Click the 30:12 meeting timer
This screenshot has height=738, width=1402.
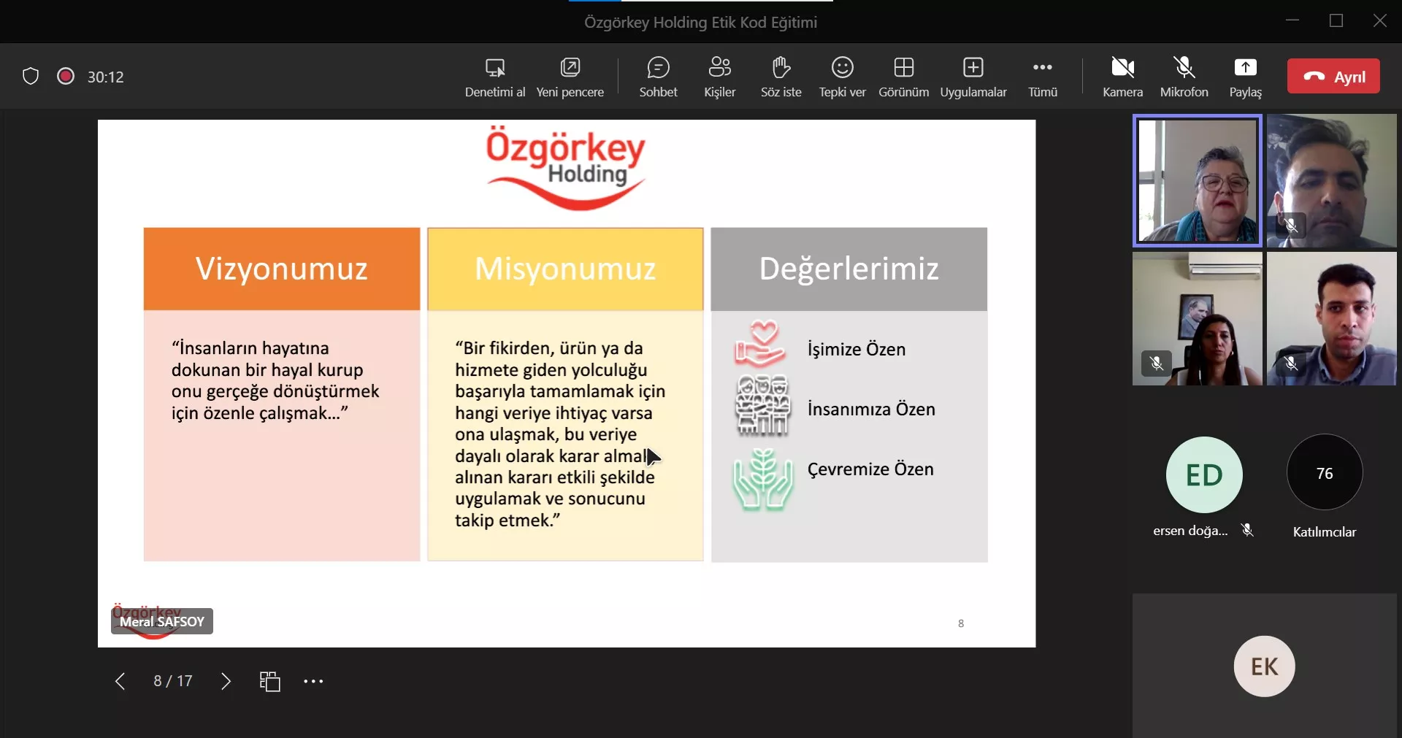coord(106,77)
